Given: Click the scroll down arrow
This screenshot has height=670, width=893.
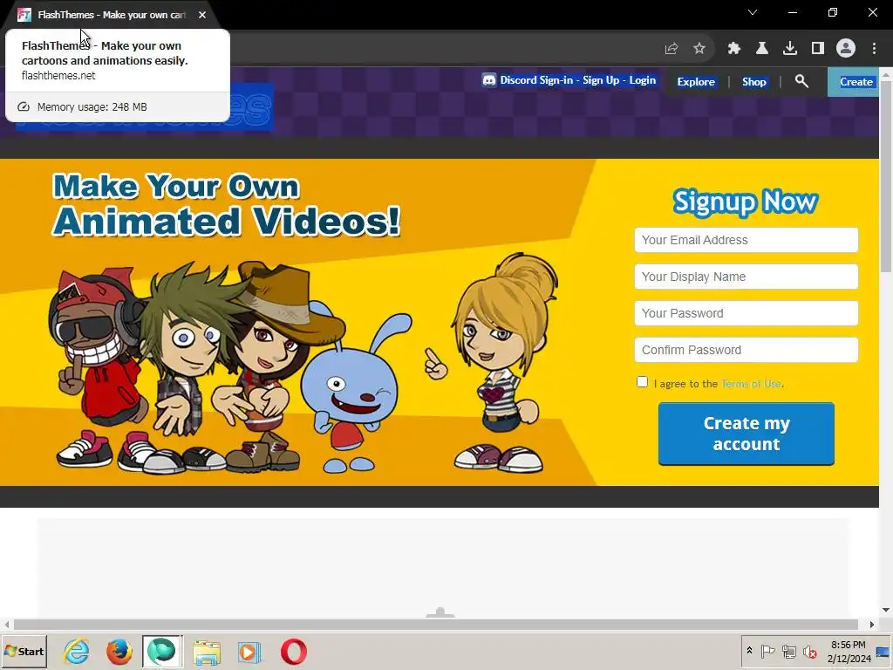Looking at the screenshot, I should [x=886, y=610].
